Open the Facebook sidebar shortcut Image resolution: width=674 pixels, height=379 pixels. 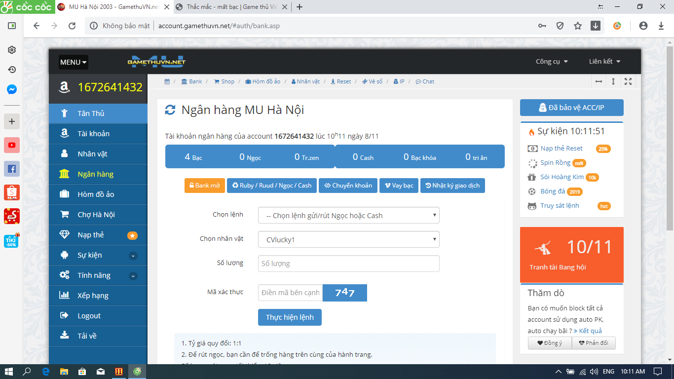click(x=12, y=169)
